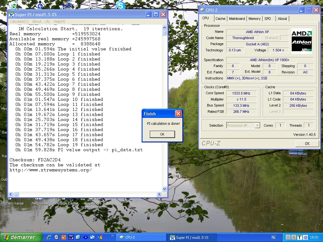Click the Super PI horizontal scrollbar right arrow
Screen dimensions: 323x242
click(x=159, y=194)
